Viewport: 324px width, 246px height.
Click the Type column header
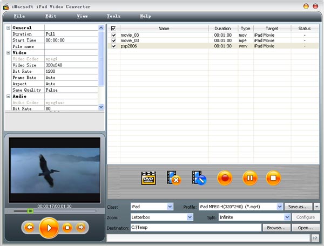point(246,29)
